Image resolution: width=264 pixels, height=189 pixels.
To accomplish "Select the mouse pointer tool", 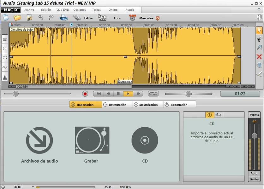I will [259, 31].
